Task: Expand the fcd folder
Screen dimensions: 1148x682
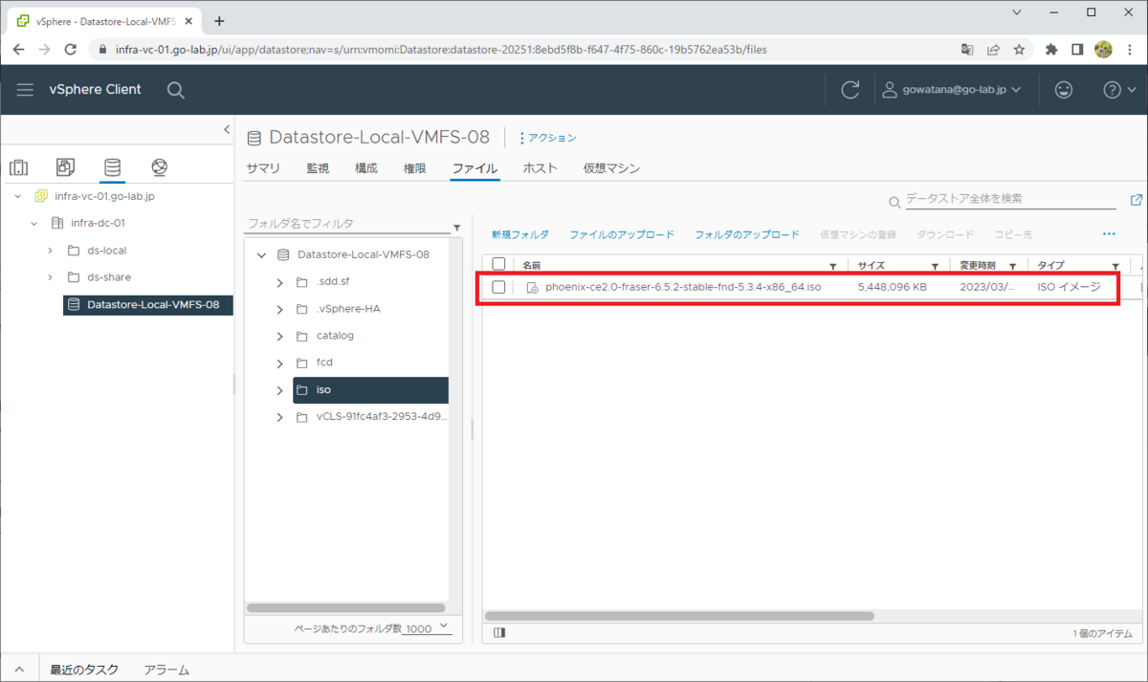Action: point(279,363)
